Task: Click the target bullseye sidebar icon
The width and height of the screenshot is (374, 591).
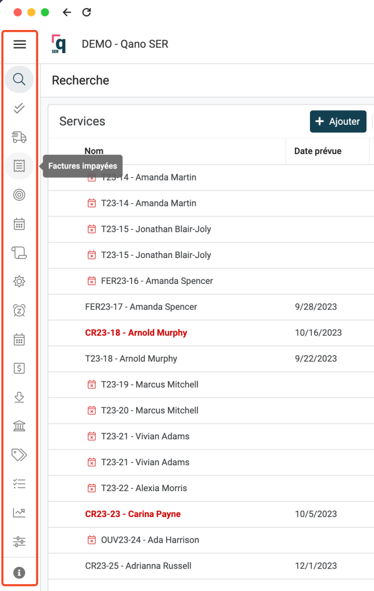Action: 19,195
